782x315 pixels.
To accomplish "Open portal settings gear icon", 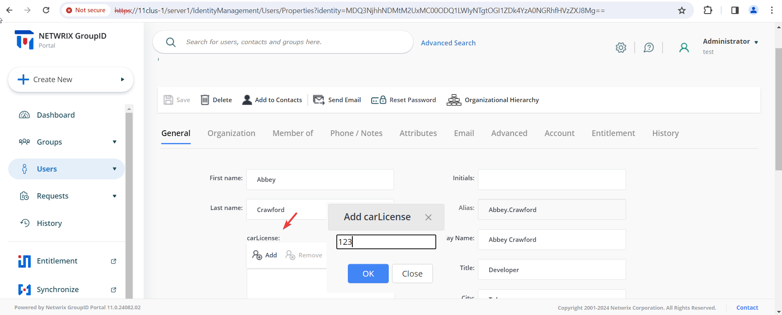I will [x=621, y=47].
